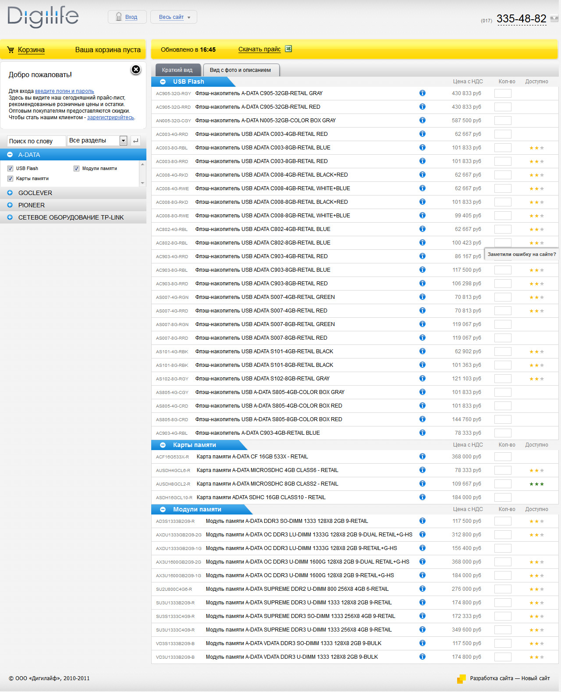Expand СЕТЕВОЕ ОБОРУДОВАНИЕ TP-LINK category
Viewport: 561px width, 692px height.
pos(10,217)
